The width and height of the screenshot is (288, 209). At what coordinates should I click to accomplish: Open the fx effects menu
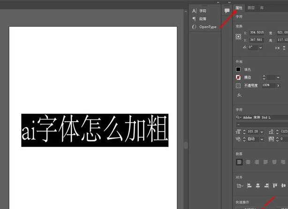(239, 95)
